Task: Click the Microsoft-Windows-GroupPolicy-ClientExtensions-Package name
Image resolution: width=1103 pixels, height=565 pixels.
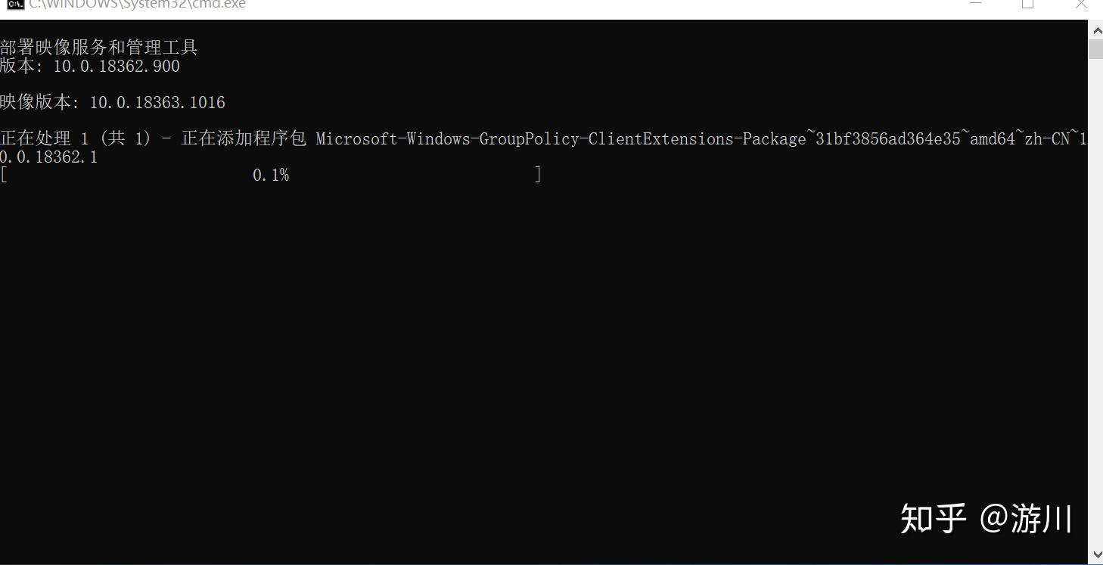Action: point(561,139)
